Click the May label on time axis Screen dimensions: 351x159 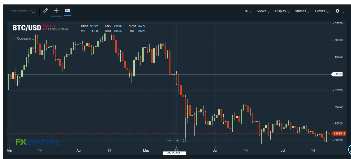click(146, 151)
